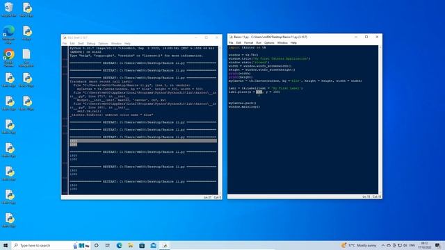Click the 'window = tk.Tk()' code line
Screen dimensions: 445x250
point(243,55)
